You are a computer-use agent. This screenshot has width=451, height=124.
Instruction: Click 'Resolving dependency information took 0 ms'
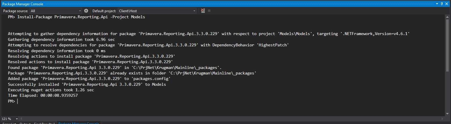(57, 51)
